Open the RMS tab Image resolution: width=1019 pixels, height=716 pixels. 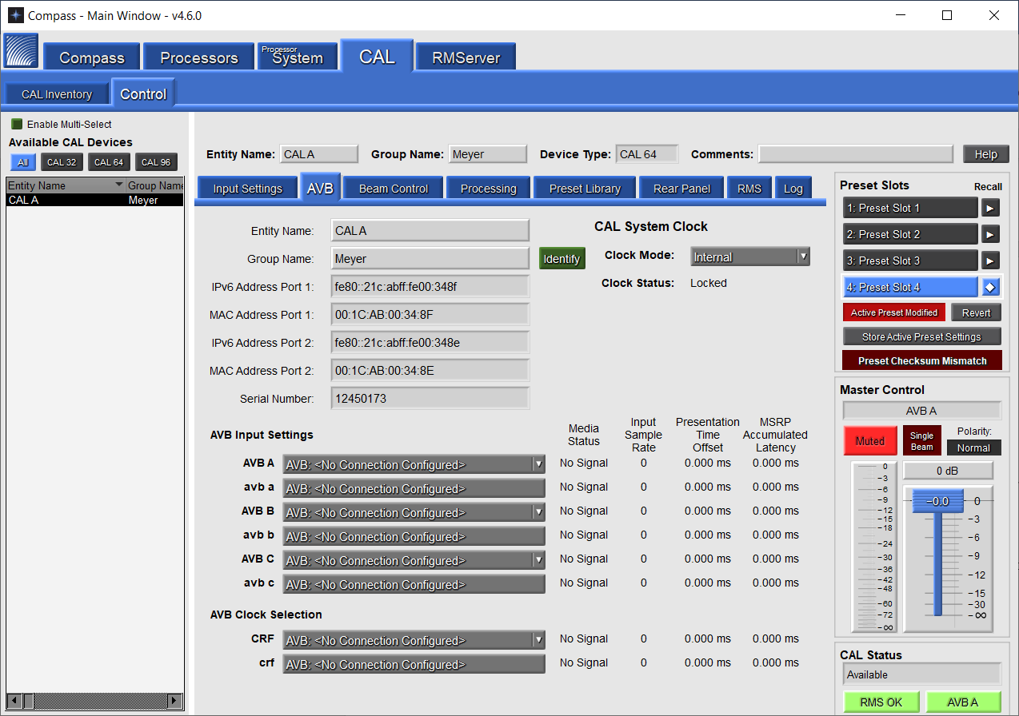(749, 189)
